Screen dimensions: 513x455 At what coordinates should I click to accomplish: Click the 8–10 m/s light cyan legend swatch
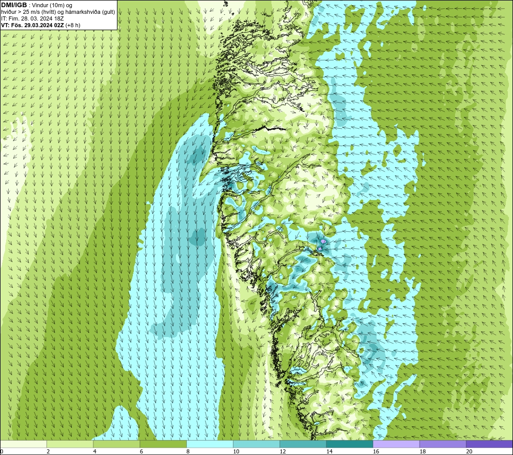pyautogui.click(x=210, y=444)
